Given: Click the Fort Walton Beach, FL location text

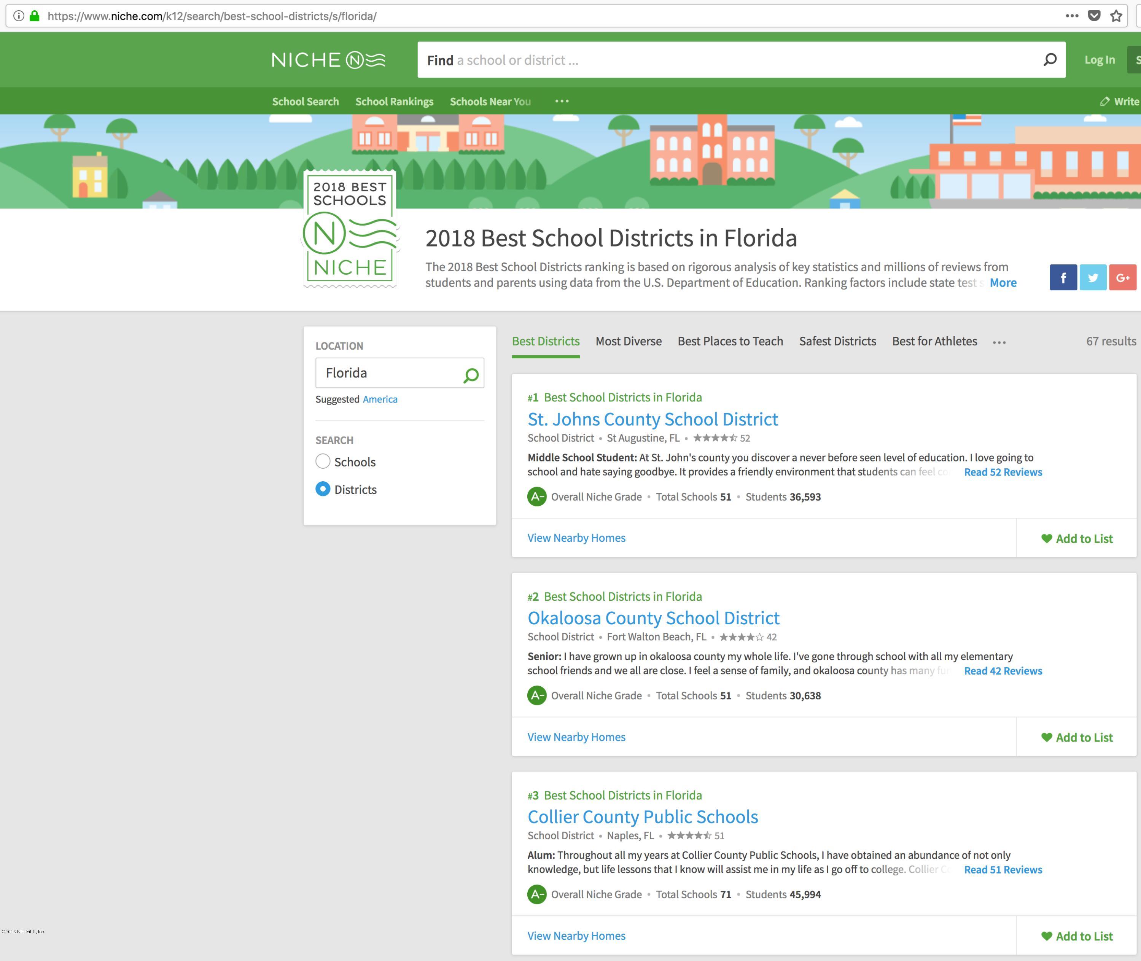Looking at the screenshot, I should pyautogui.click(x=656, y=637).
